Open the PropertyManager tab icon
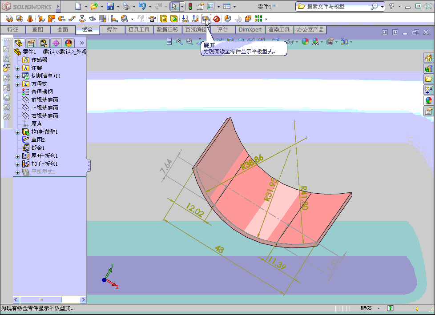435x315 pixels. pyautogui.click(x=31, y=43)
